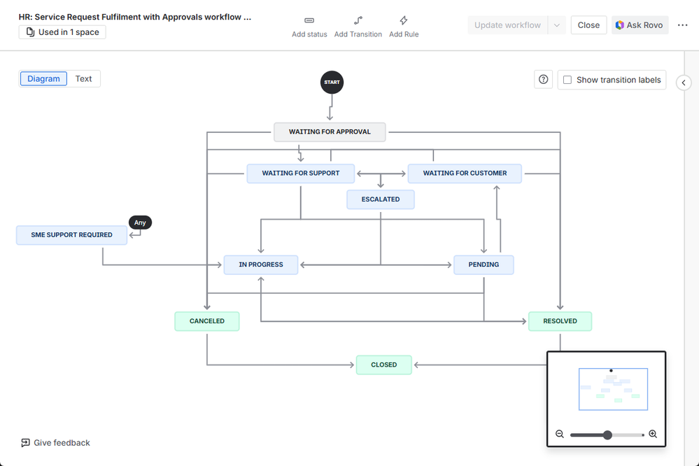Select the CANCELED status node
The image size is (699, 466).
[207, 321]
